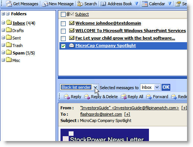
Task: Check the WELCOME To Microsoft SharePoint checkbox
Action: [63, 31]
